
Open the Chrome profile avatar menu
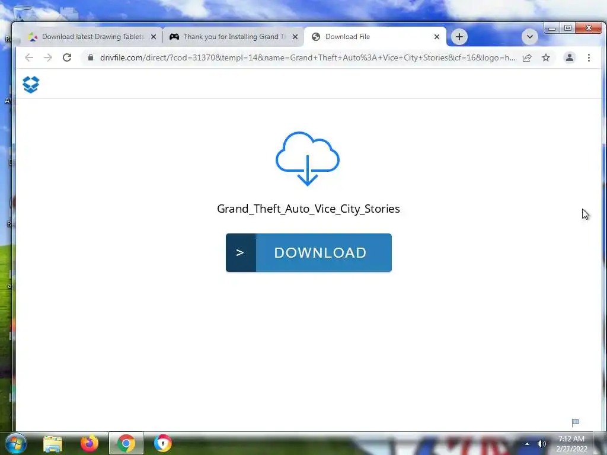[x=570, y=57]
